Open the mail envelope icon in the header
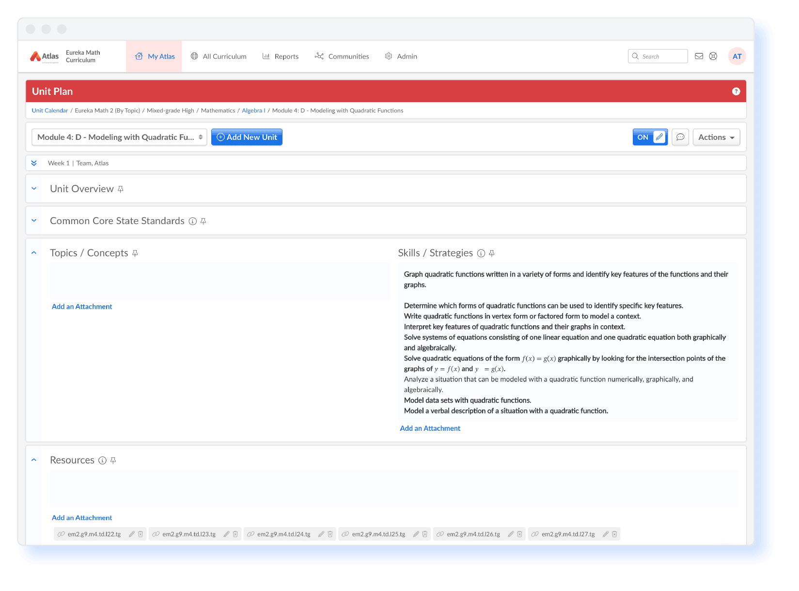Image resolution: width=799 pixels, height=591 pixels. point(699,56)
